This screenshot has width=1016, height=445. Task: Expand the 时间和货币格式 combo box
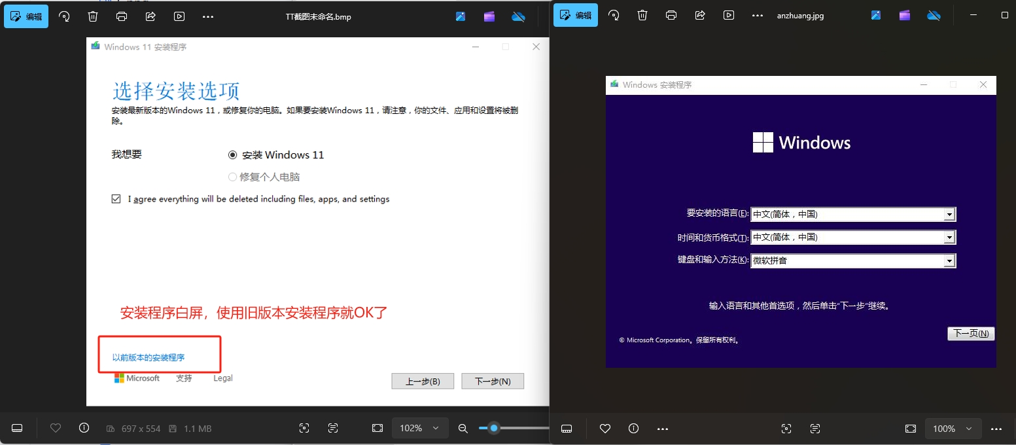853,238
